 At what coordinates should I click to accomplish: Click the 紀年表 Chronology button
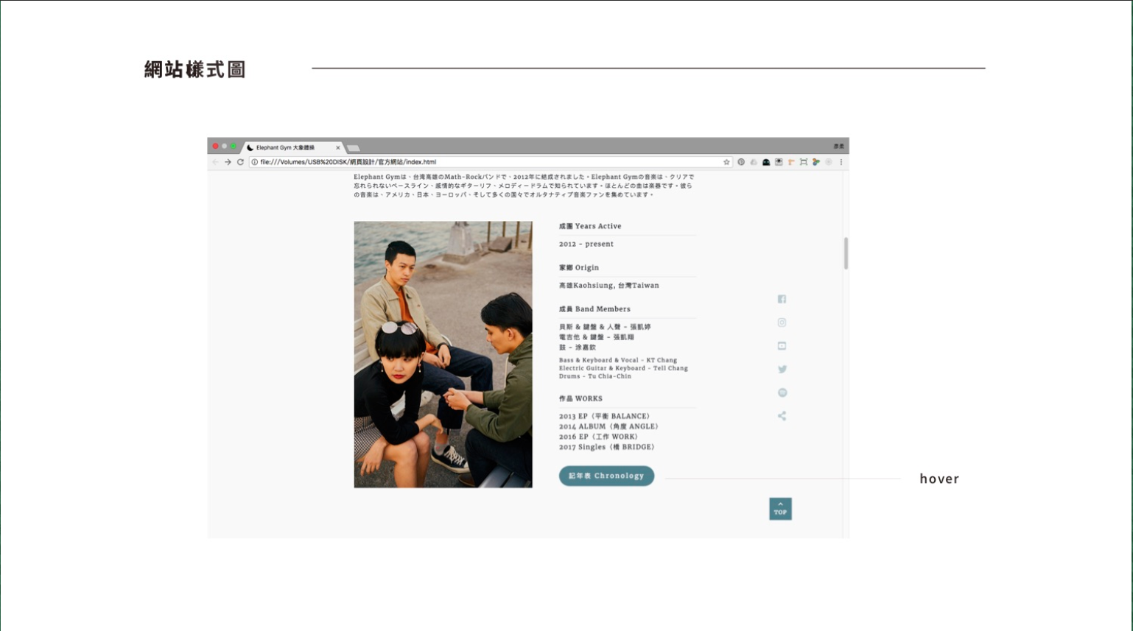(606, 476)
